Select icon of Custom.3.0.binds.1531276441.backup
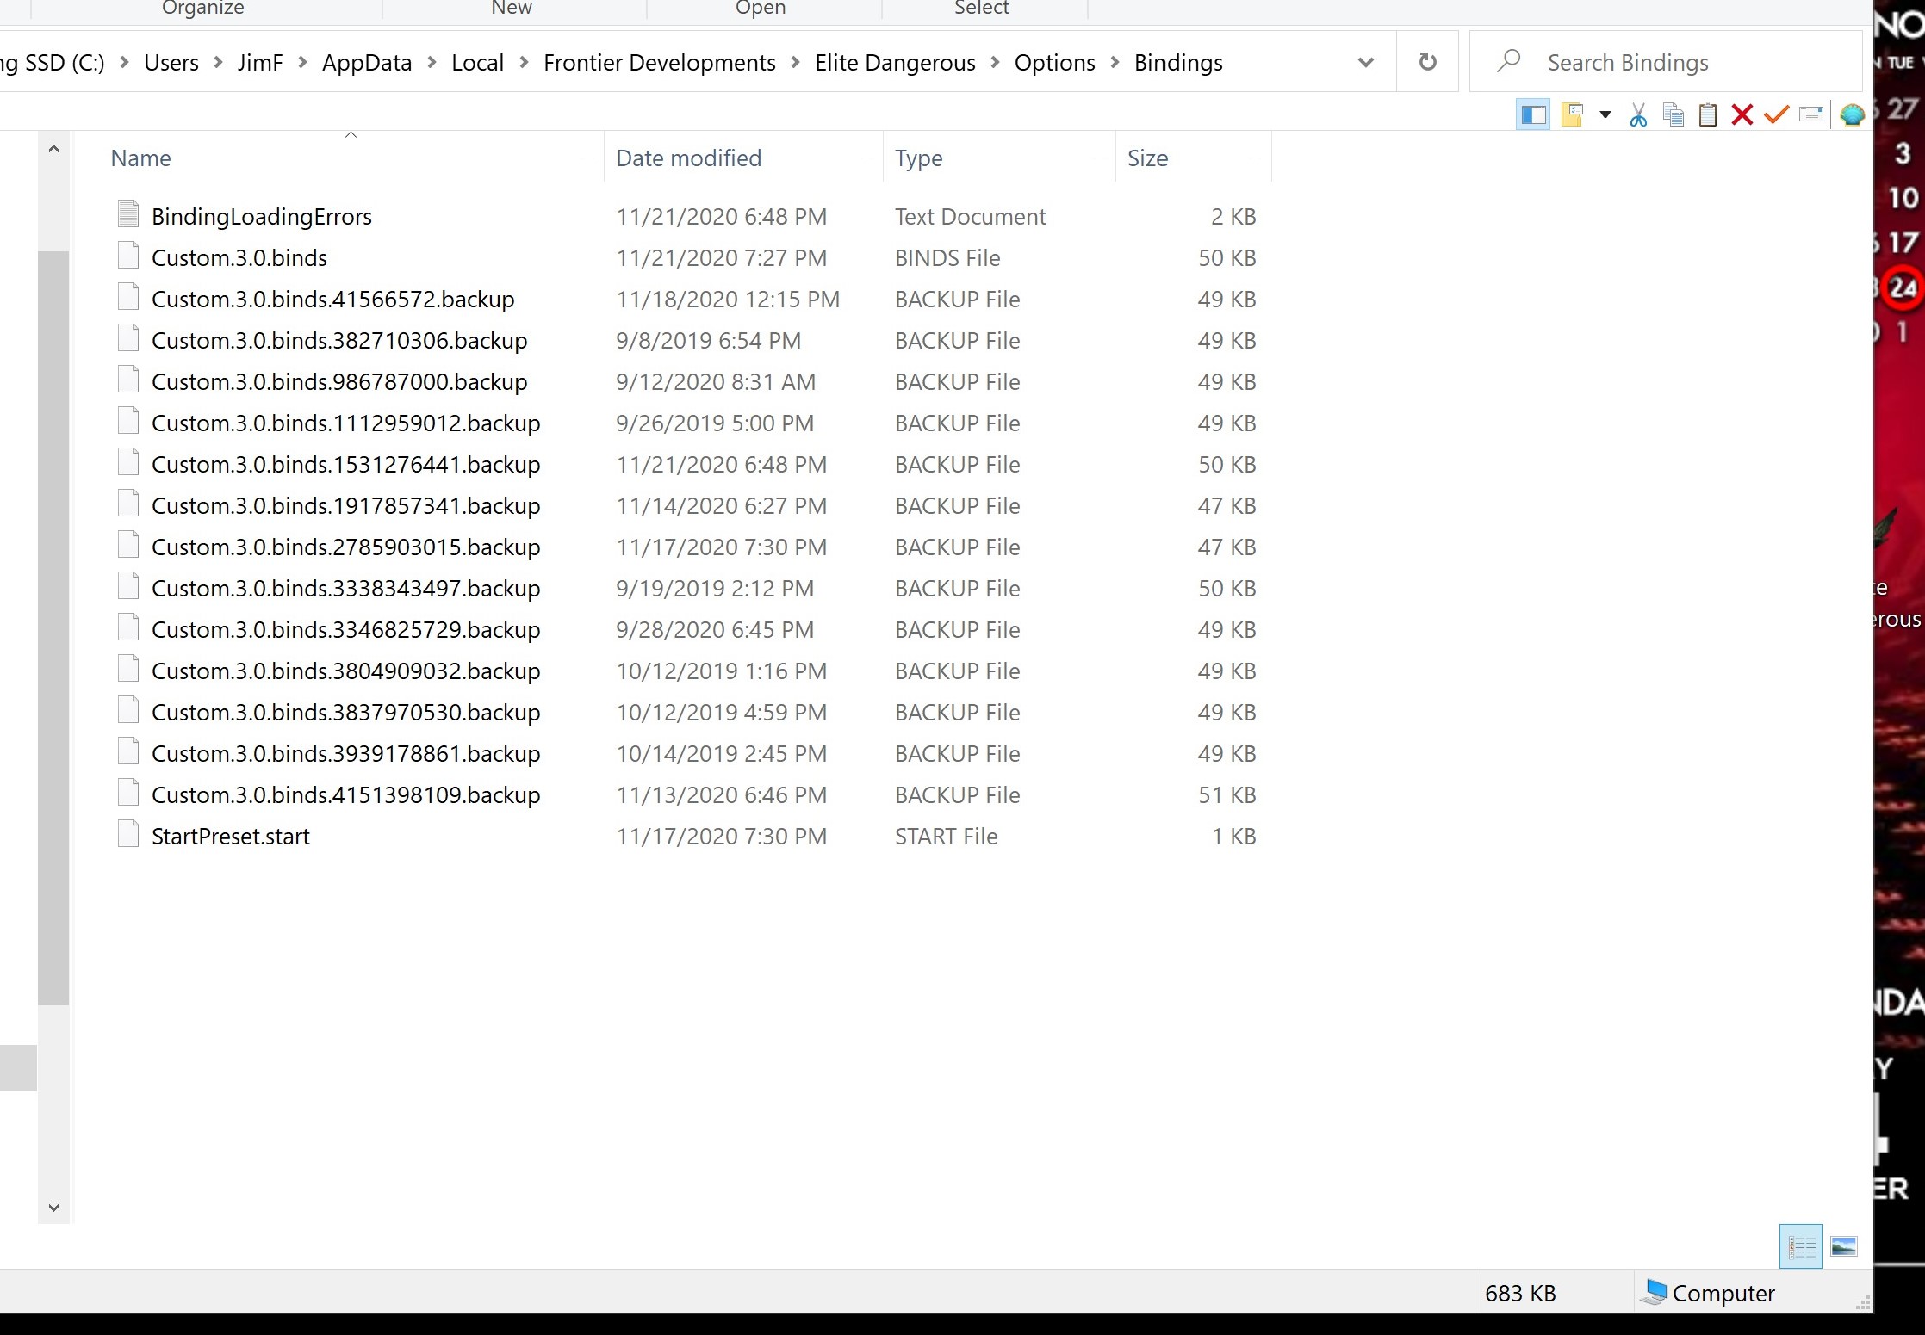 pyautogui.click(x=128, y=462)
